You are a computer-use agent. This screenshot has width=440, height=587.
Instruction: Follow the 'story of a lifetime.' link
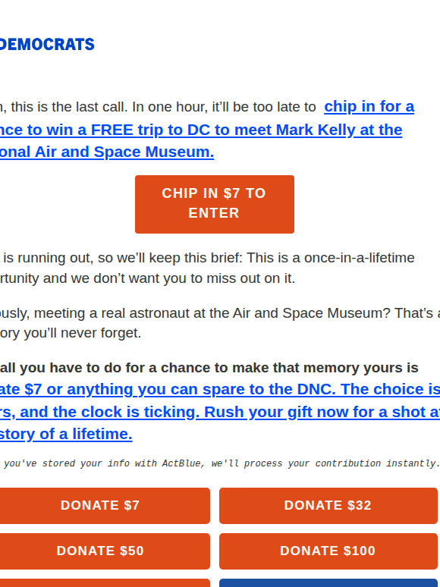tap(66, 435)
